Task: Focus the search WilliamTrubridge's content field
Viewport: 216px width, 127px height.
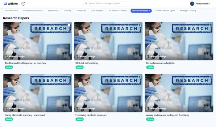Action: click(108, 4)
